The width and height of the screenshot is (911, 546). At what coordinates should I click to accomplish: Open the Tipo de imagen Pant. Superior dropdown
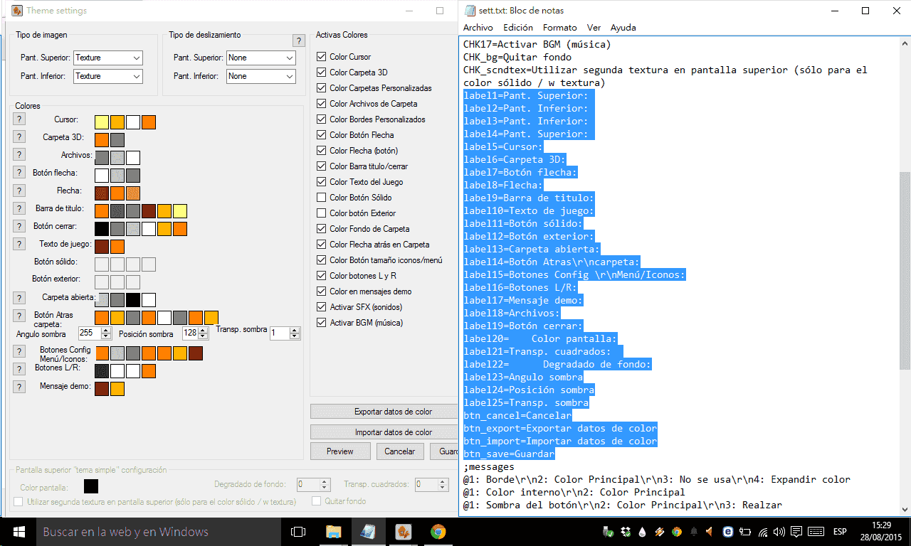point(108,58)
